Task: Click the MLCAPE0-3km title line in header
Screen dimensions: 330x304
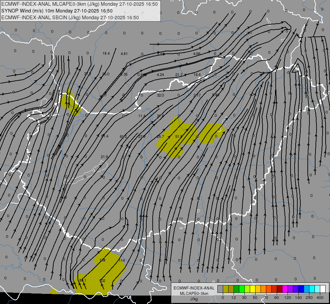Action: pos(80,4)
